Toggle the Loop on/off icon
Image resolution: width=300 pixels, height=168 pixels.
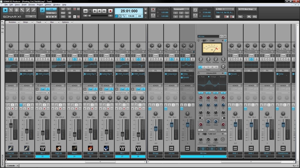coord(195,10)
